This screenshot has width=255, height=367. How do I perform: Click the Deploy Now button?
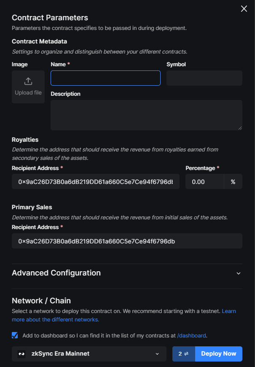219,354
